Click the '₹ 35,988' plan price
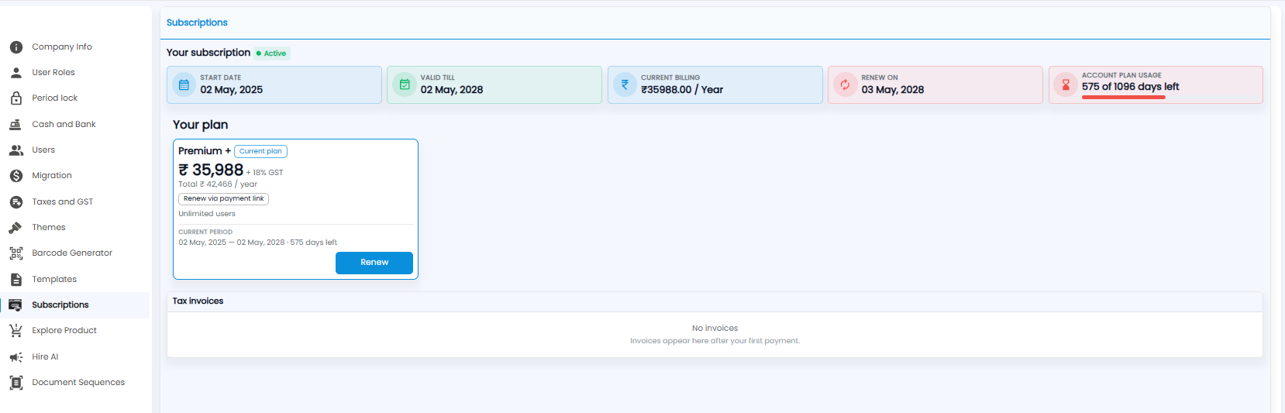 tap(211, 170)
